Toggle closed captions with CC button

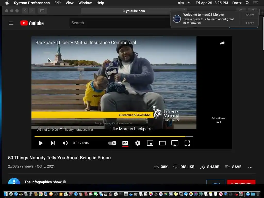point(125,143)
